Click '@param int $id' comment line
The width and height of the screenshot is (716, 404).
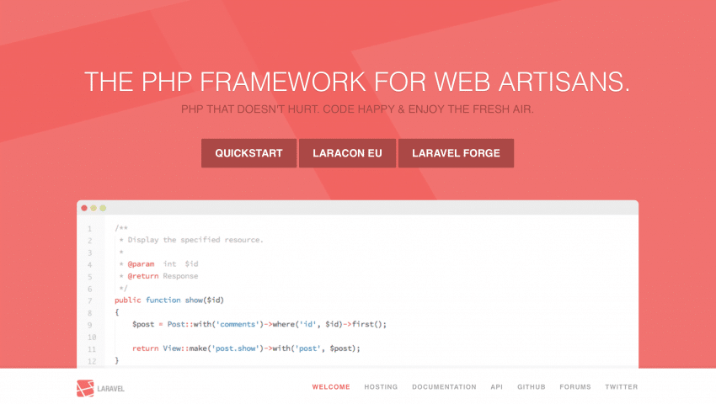(158, 263)
